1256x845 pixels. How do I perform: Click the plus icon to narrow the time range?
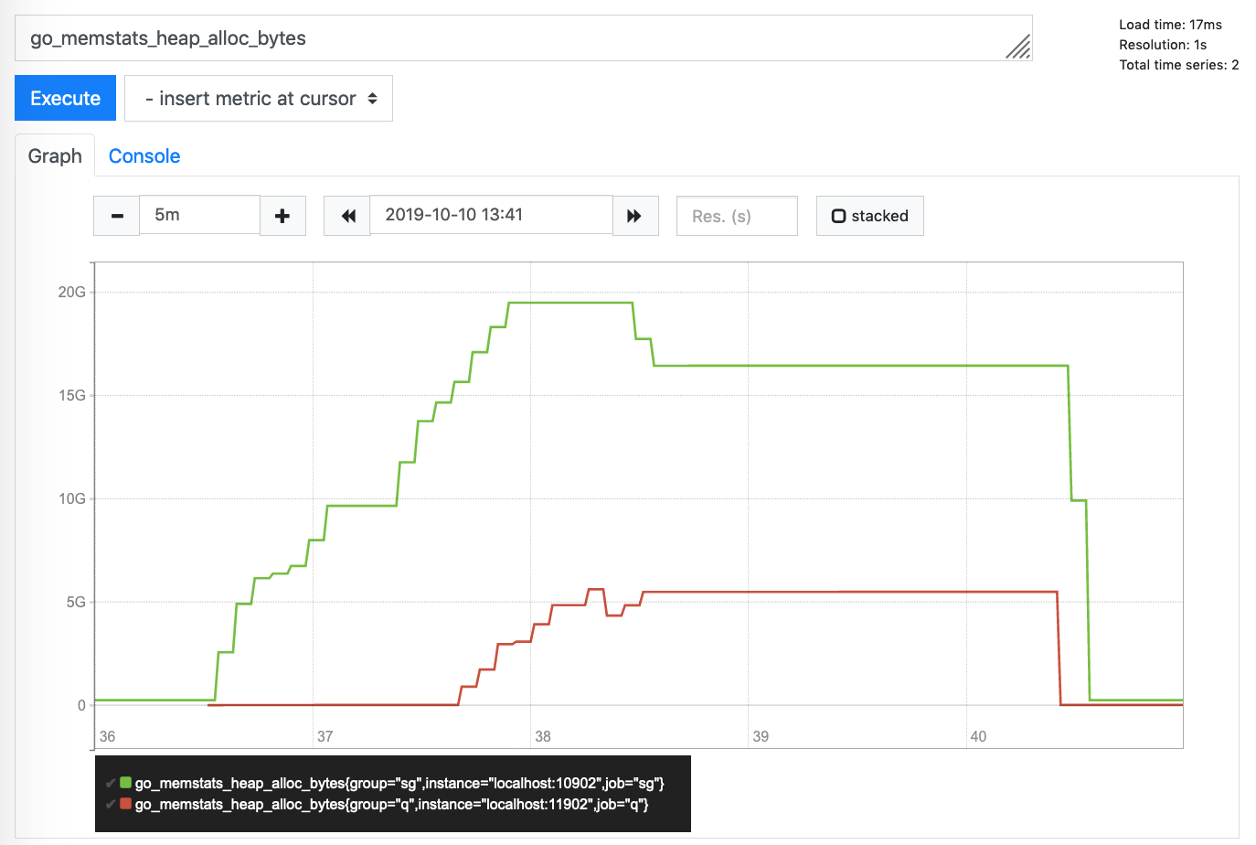[x=282, y=215]
